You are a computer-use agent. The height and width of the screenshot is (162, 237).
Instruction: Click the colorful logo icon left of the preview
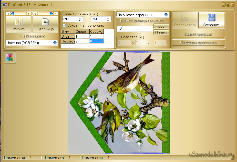(10, 58)
